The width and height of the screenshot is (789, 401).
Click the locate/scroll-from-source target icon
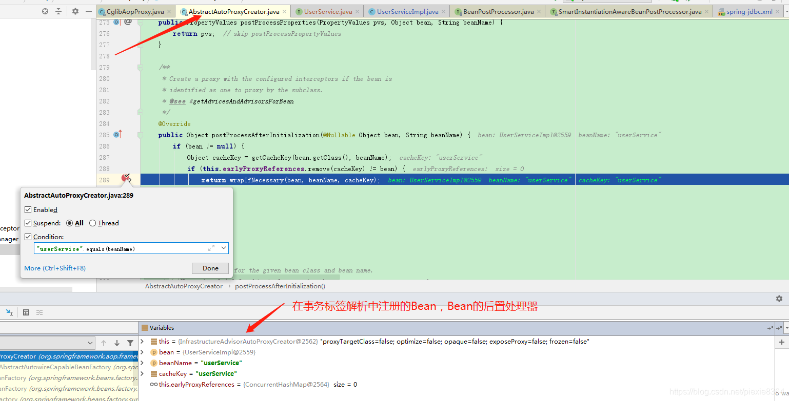pos(45,11)
